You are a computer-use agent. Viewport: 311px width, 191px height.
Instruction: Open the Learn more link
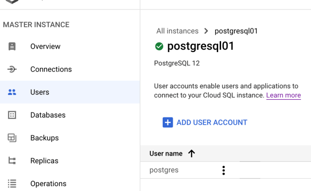pyautogui.click(x=283, y=95)
